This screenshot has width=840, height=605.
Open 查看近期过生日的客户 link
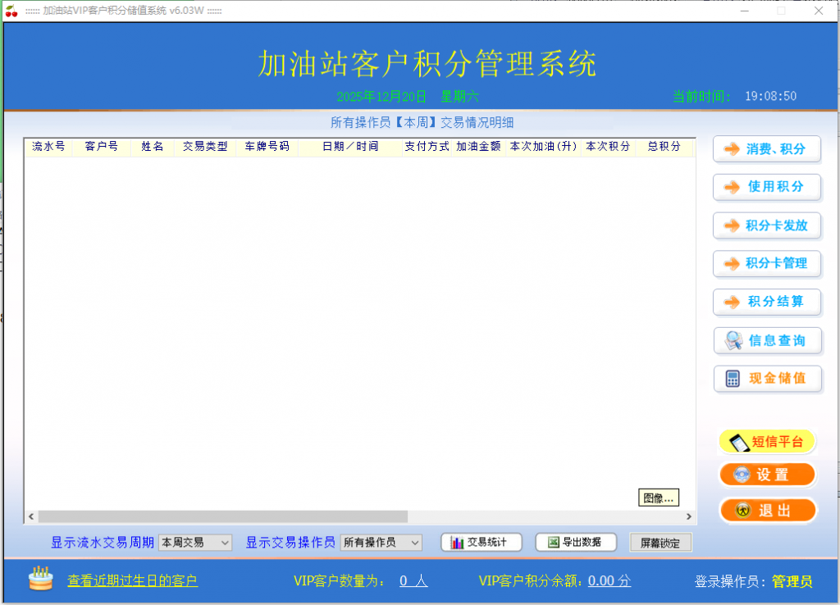pyautogui.click(x=132, y=581)
